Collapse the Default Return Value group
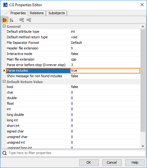 (x=4, y=82)
